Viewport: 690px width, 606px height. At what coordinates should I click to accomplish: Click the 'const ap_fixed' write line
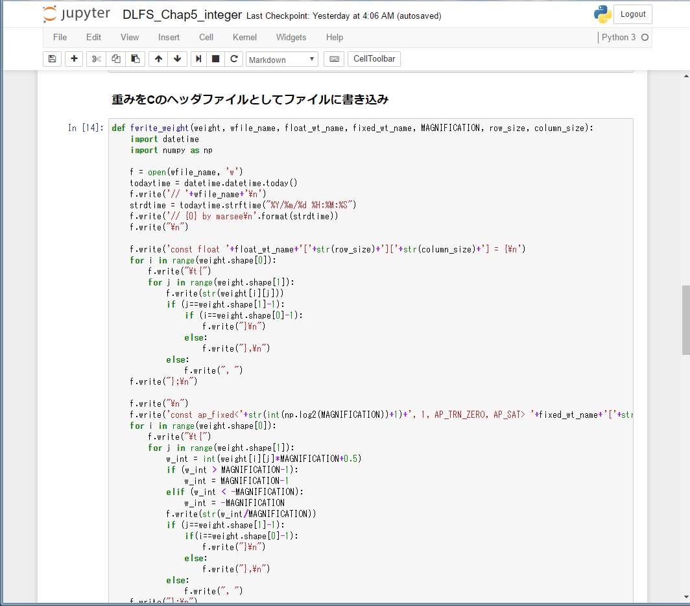click(x=381, y=415)
